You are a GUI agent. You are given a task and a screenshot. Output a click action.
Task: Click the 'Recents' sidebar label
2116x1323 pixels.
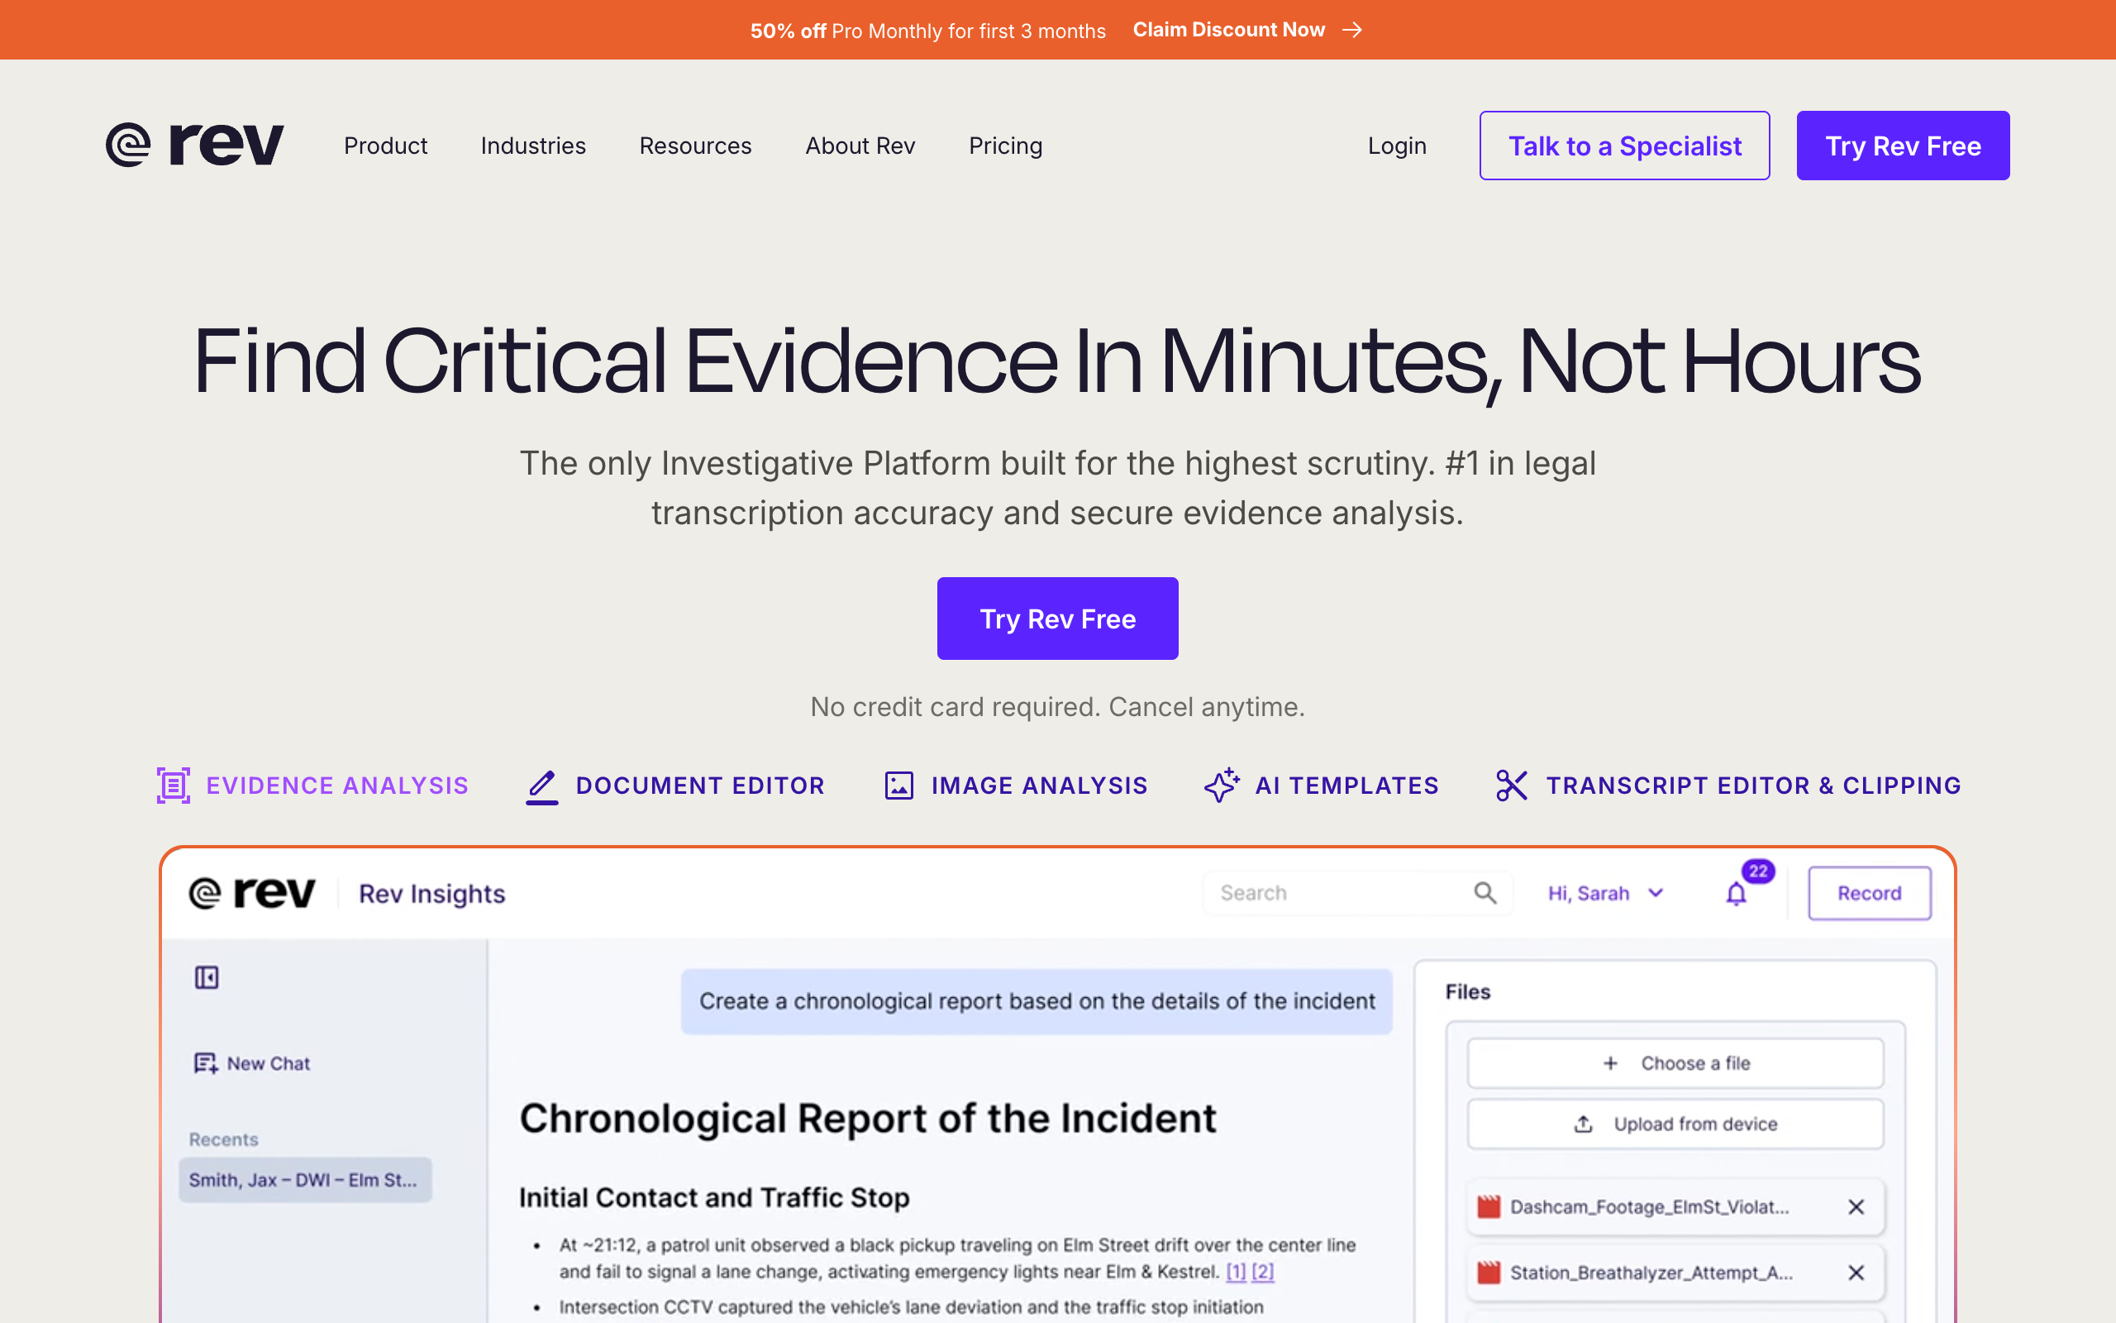point(224,1139)
